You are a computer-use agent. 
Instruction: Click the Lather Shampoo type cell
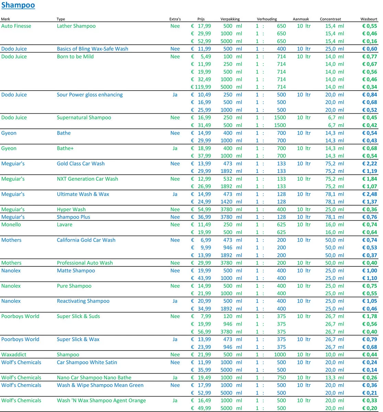tap(76, 26)
